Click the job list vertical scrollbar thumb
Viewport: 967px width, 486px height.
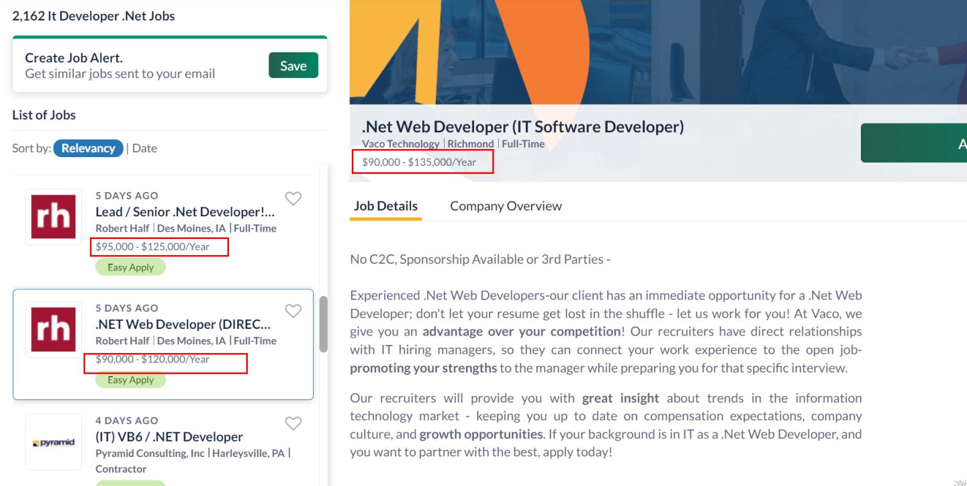tap(323, 324)
